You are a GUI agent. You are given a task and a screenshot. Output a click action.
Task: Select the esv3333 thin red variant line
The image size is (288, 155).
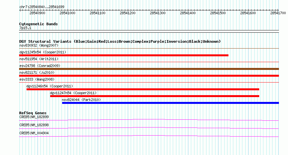149,83
